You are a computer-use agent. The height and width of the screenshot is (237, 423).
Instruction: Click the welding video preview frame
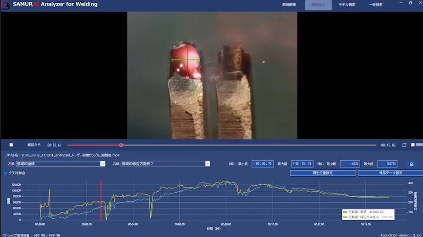click(x=212, y=75)
